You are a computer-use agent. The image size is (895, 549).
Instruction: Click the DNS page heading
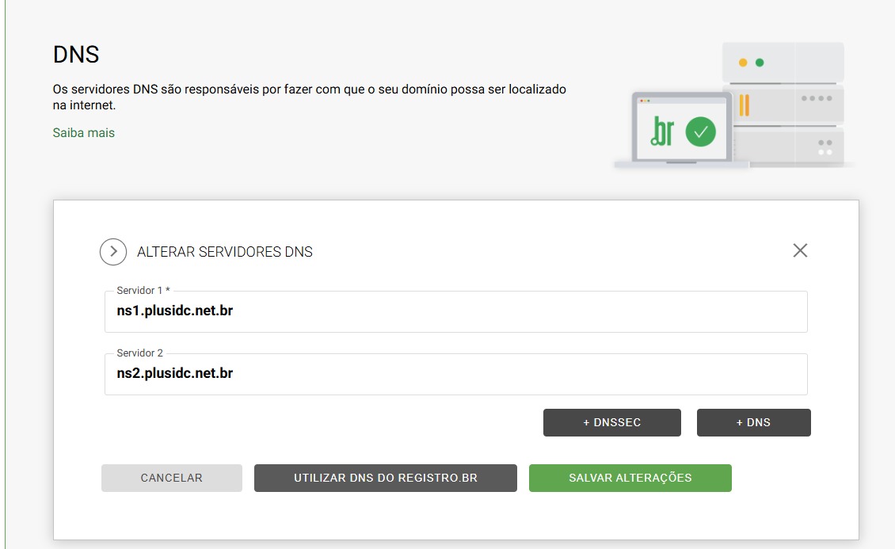pyautogui.click(x=76, y=55)
